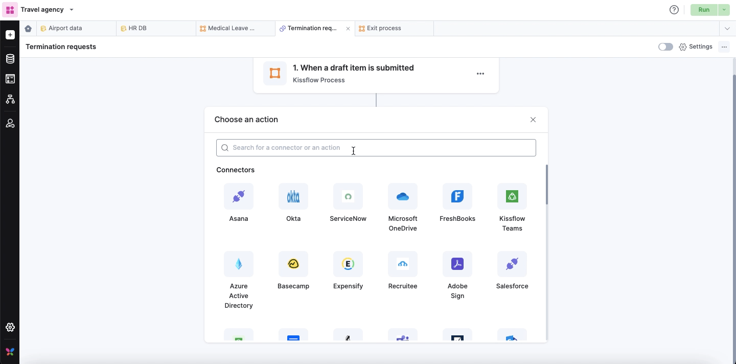Open the integration Settings

[x=696, y=47]
